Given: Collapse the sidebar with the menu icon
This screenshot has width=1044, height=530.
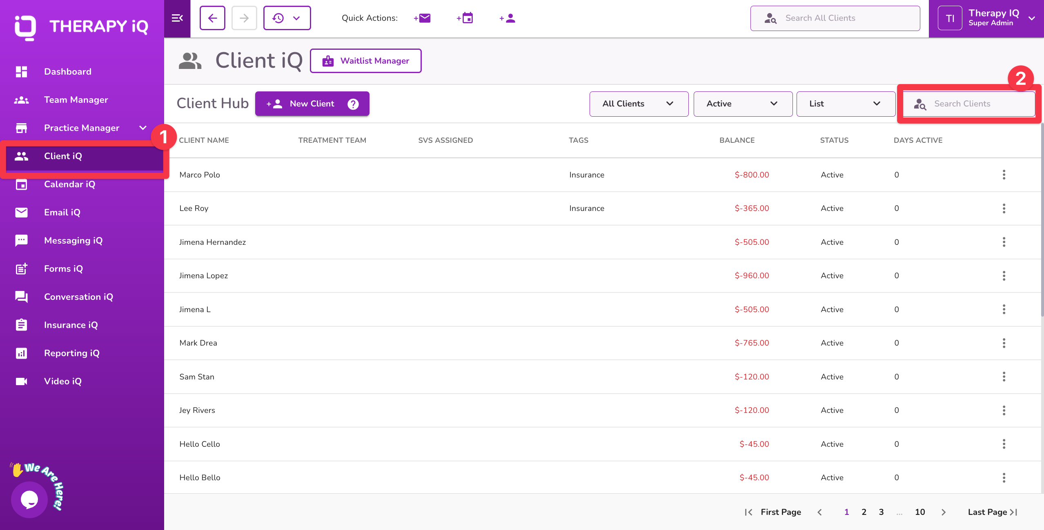Looking at the screenshot, I should point(177,18).
